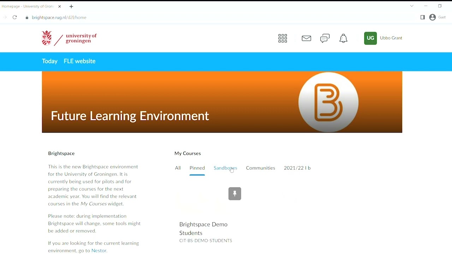Open the Gast browser profile
The image size is (452, 254).
click(x=438, y=17)
